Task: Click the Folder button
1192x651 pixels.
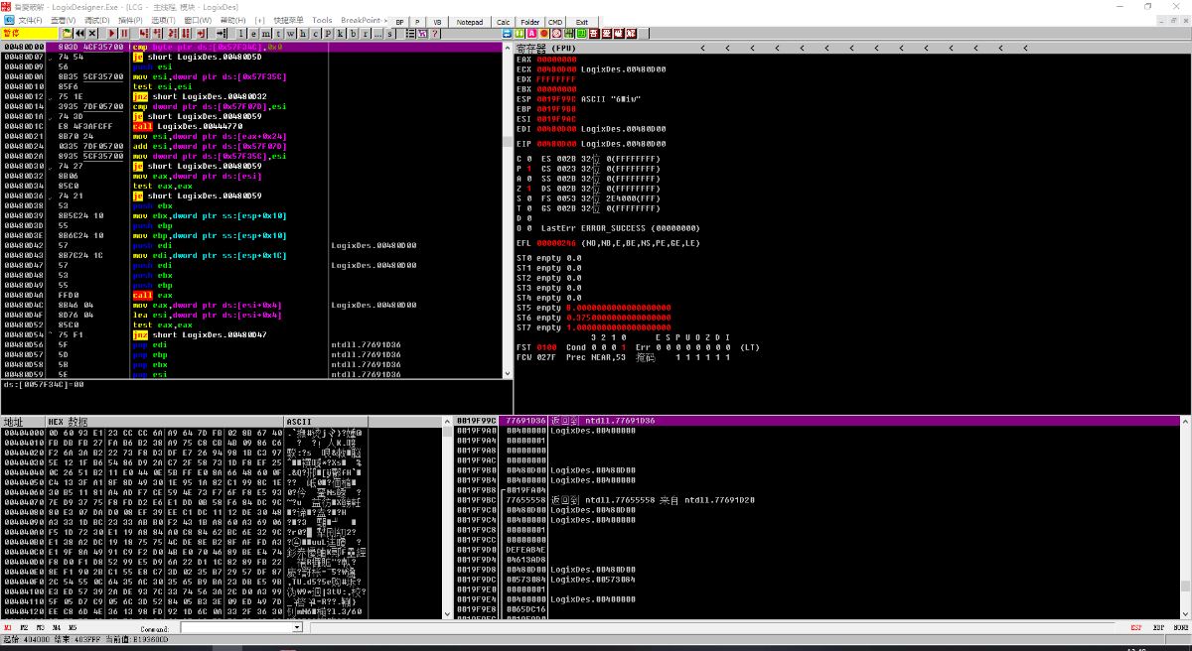Action: tap(530, 22)
